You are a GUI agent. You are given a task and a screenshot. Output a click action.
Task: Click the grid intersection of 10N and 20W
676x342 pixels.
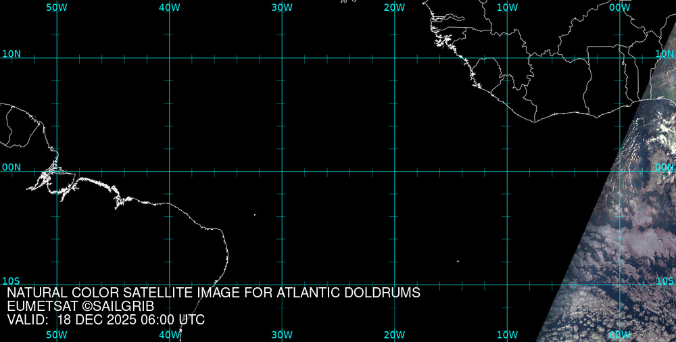click(394, 58)
